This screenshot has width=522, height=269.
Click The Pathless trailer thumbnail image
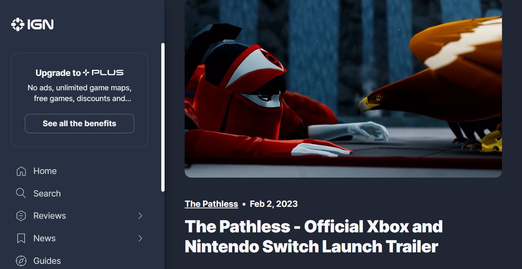(x=343, y=89)
